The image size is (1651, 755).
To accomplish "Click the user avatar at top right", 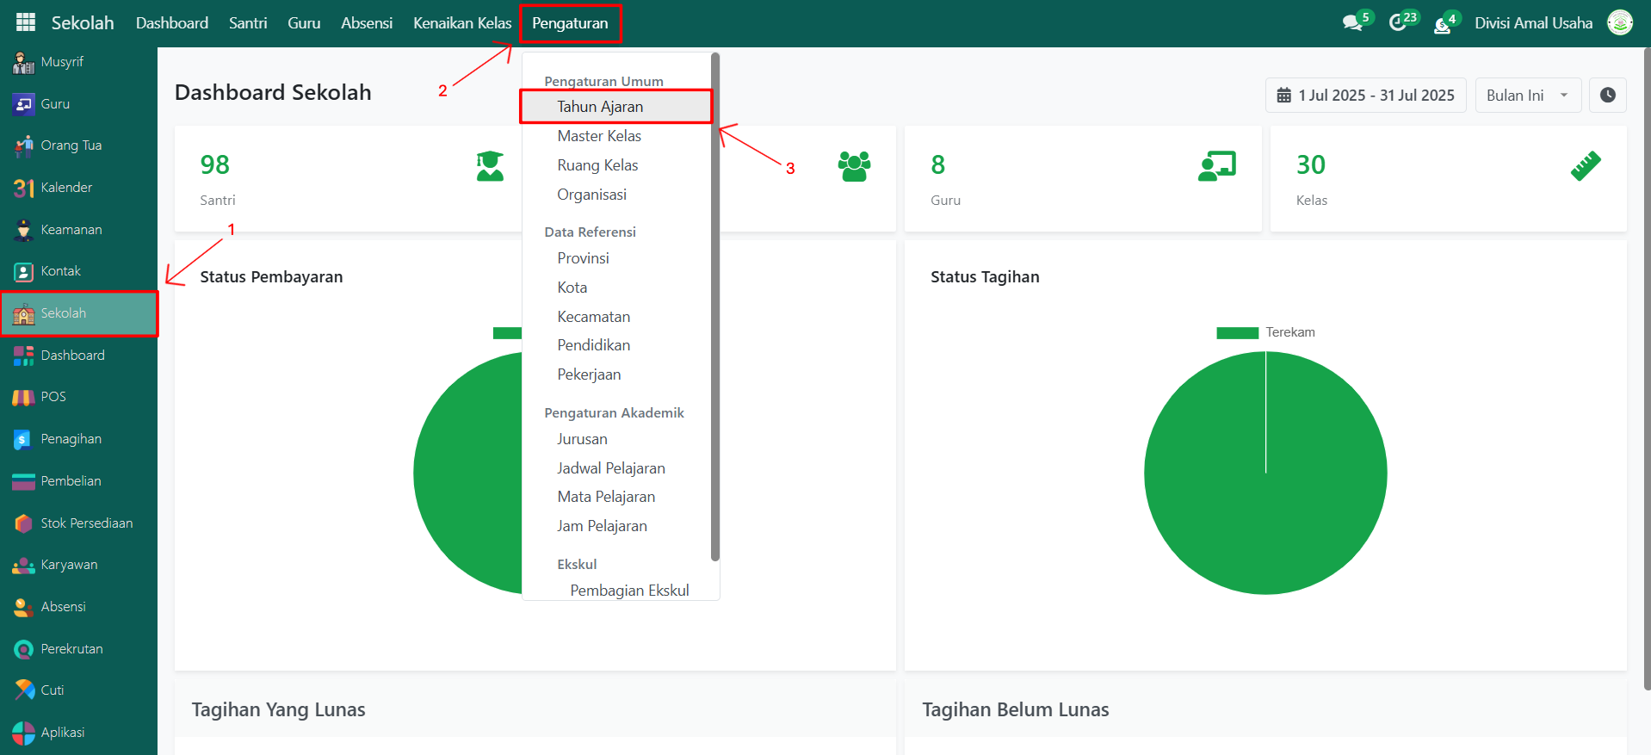I will pyautogui.click(x=1620, y=23).
